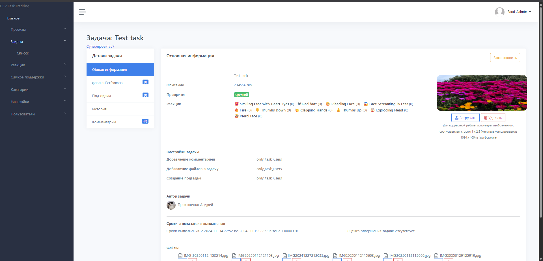Open file IMG20250112115609.jpg
Viewport: 543px width, 261px height.
point(410,256)
